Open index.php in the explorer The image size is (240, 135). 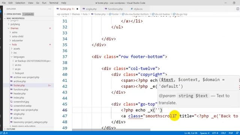[x=19, y=97]
